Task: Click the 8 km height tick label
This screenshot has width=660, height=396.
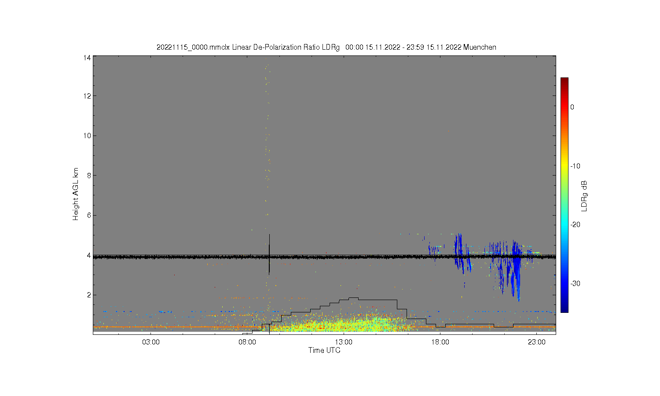Action: 89,175
